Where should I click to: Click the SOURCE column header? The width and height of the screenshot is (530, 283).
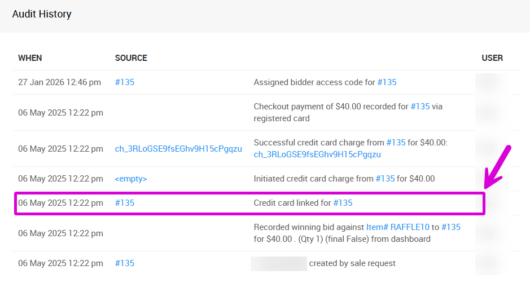tap(131, 58)
